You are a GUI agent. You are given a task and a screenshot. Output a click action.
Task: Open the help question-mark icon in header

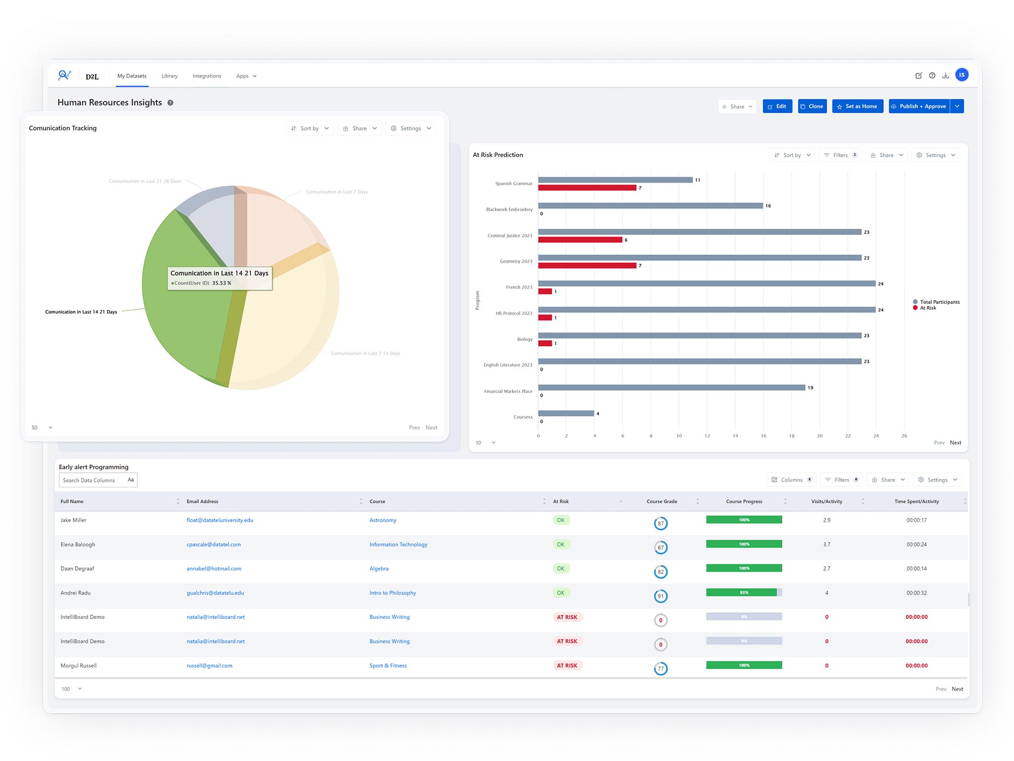932,76
